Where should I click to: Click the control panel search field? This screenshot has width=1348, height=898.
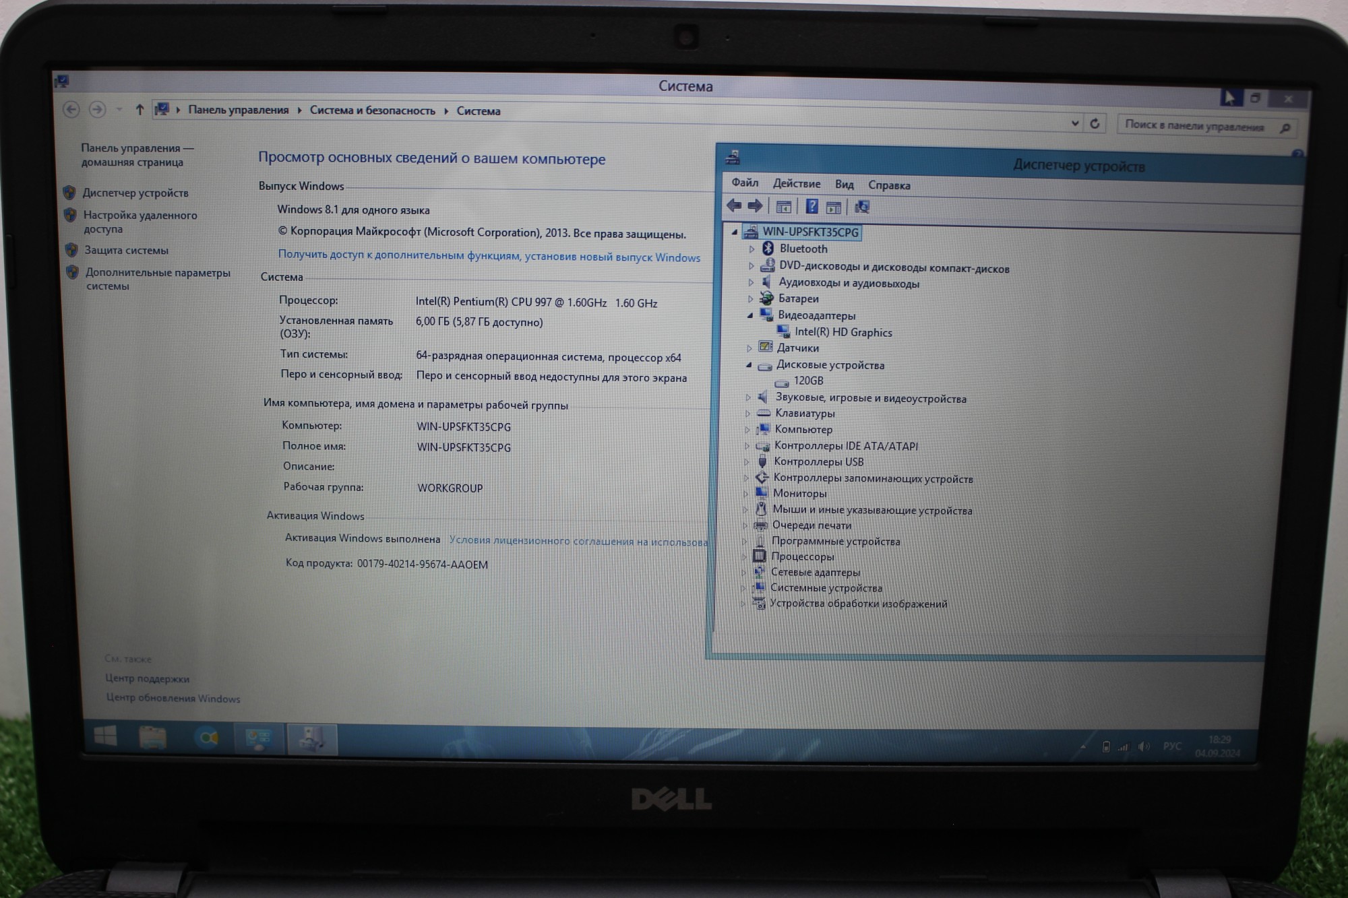click(1194, 126)
